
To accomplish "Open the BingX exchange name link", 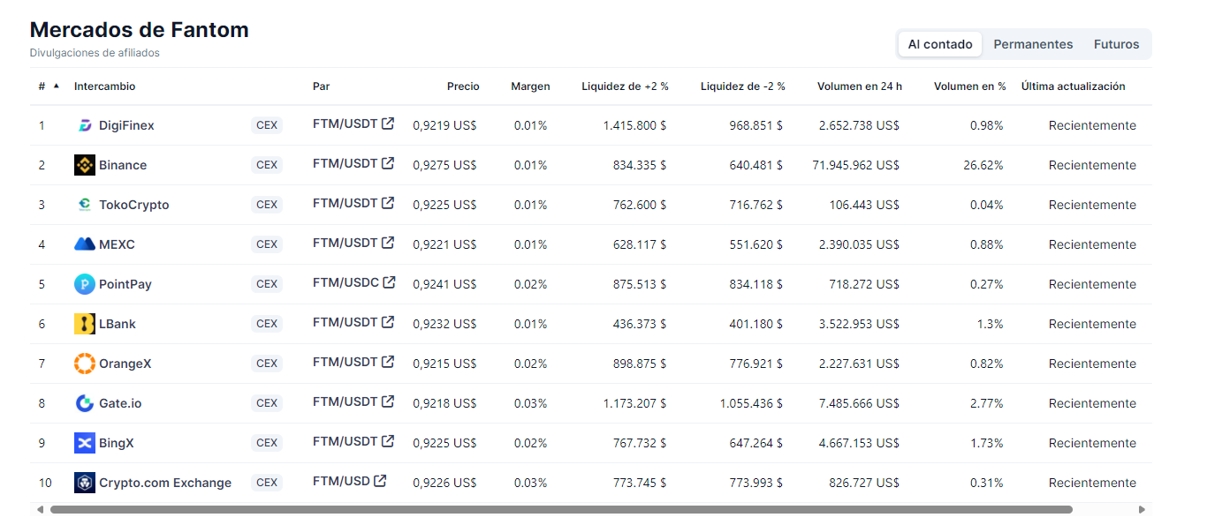I will point(117,443).
